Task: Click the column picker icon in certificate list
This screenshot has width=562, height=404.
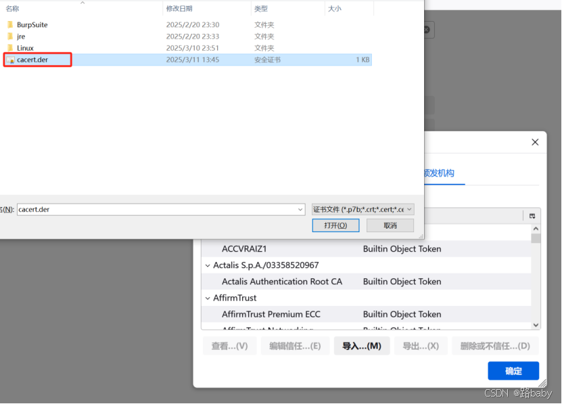Action: pyautogui.click(x=532, y=216)
